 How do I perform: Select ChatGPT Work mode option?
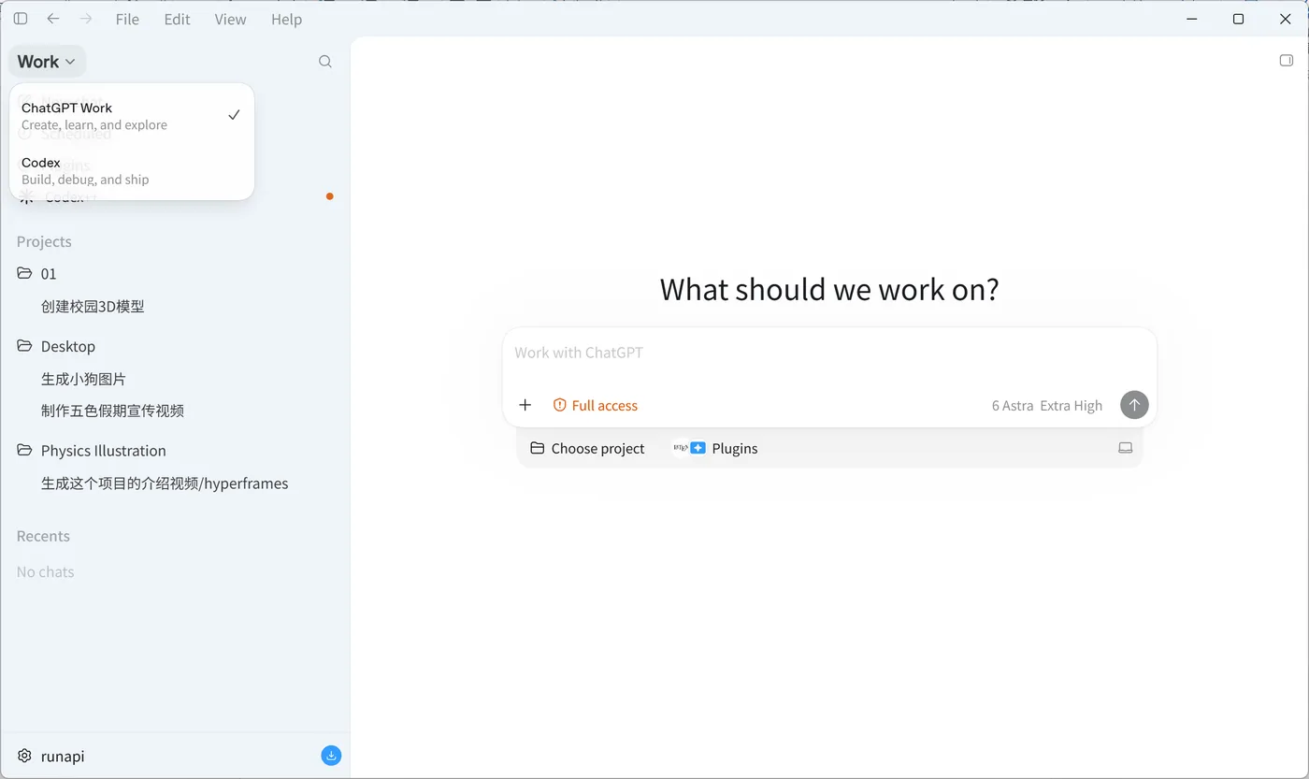pyautogui.click(x=132, y=115)
